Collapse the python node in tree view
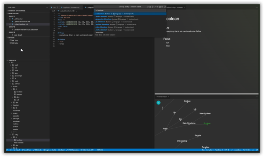Screen dimensions: 264x157 10,84
